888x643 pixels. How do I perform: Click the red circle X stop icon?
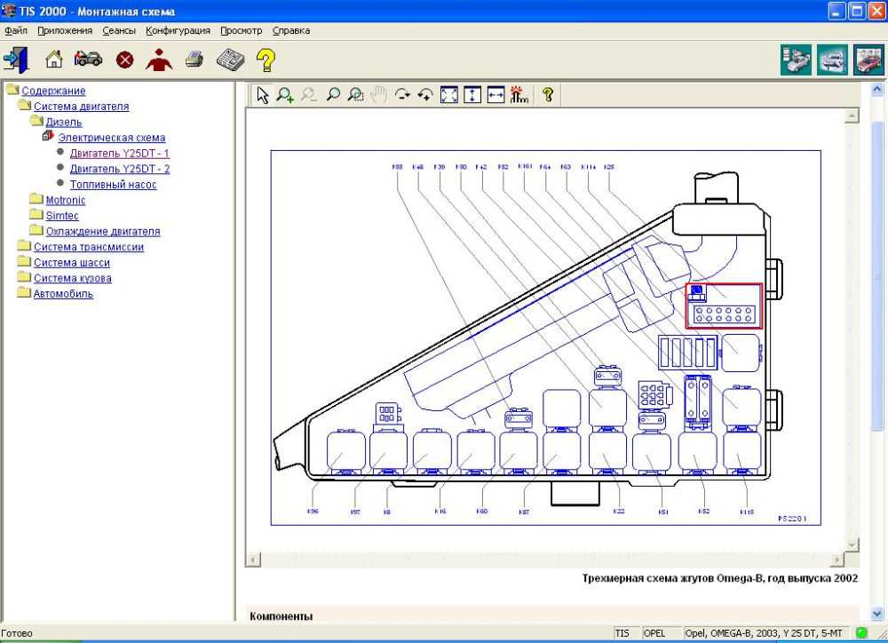[125, 60]
